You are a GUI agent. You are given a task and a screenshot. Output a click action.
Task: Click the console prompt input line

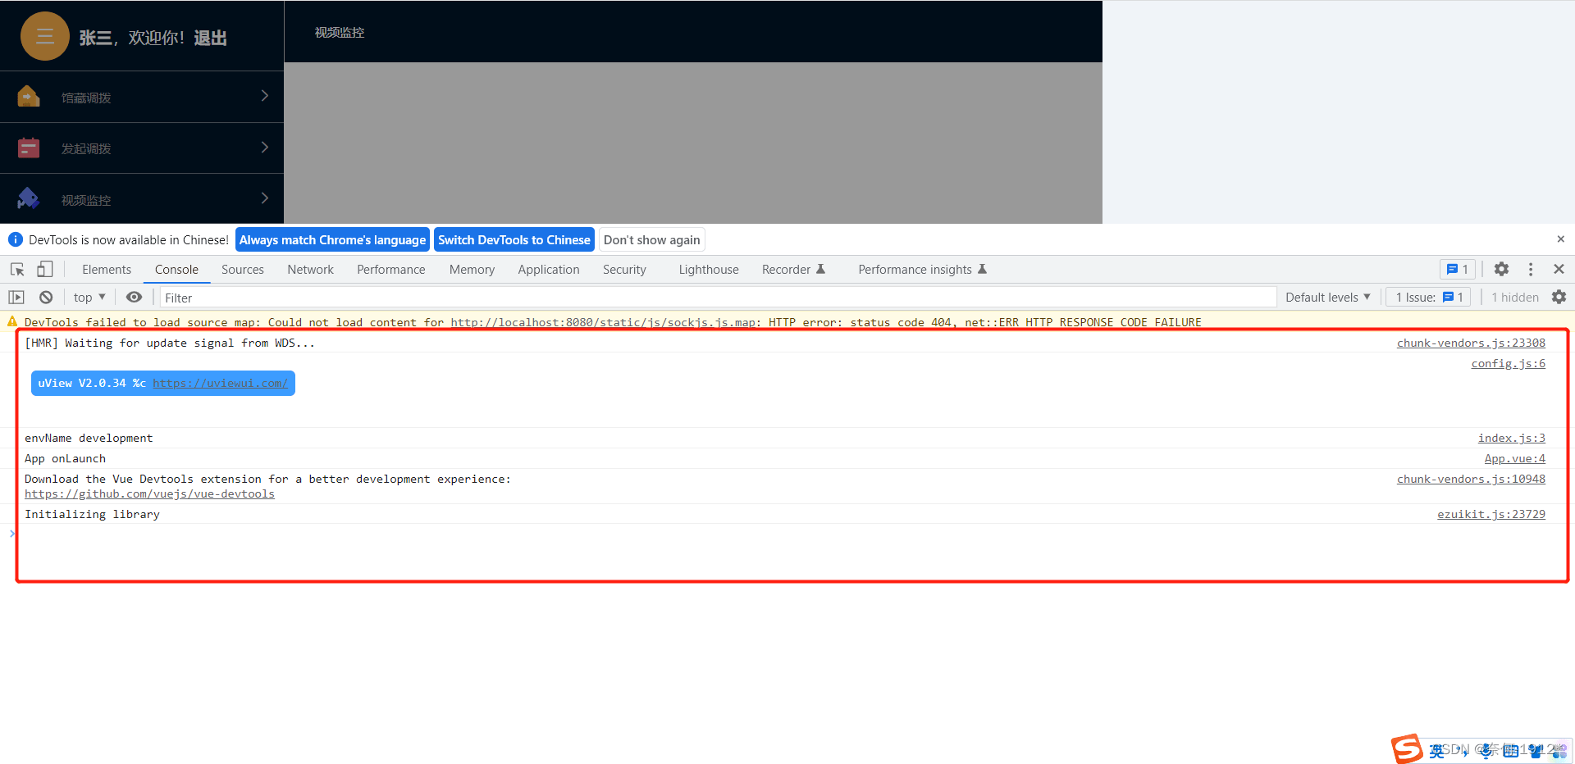click(787, 534)
